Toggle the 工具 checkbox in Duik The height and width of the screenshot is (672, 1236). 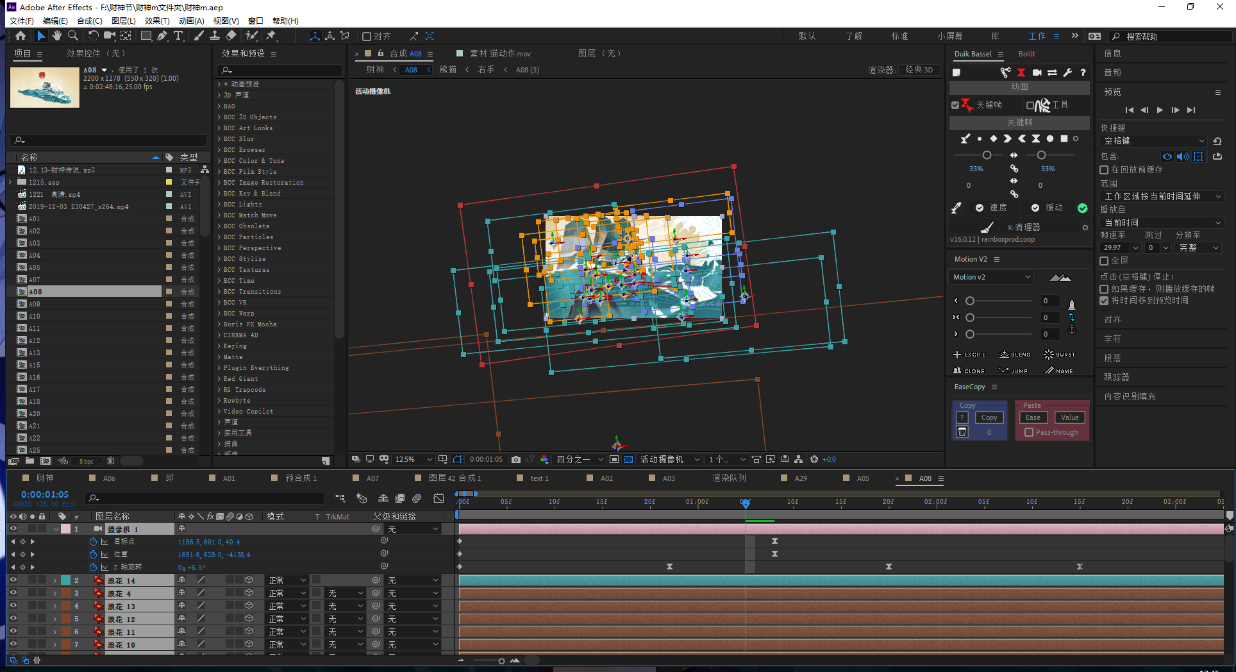[1030, 105]
